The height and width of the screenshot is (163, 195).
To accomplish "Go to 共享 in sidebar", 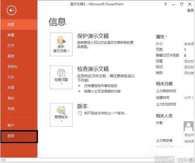I will [x=19, y=88].
